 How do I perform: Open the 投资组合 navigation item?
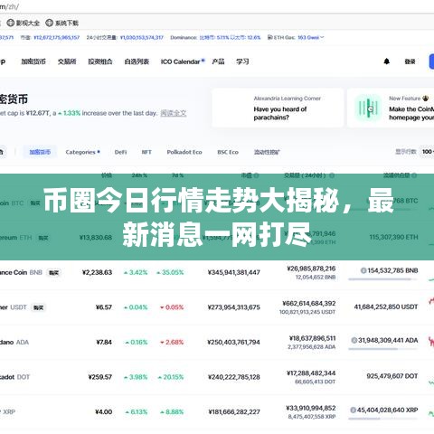pos(100,61)
